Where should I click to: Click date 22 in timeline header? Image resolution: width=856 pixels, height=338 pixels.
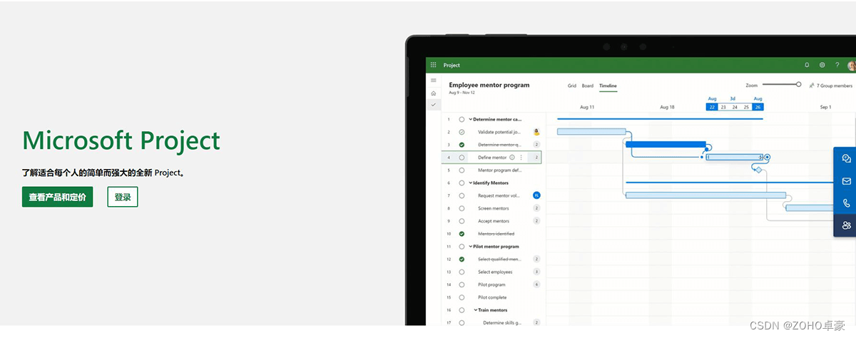click(x=712, y=107)
